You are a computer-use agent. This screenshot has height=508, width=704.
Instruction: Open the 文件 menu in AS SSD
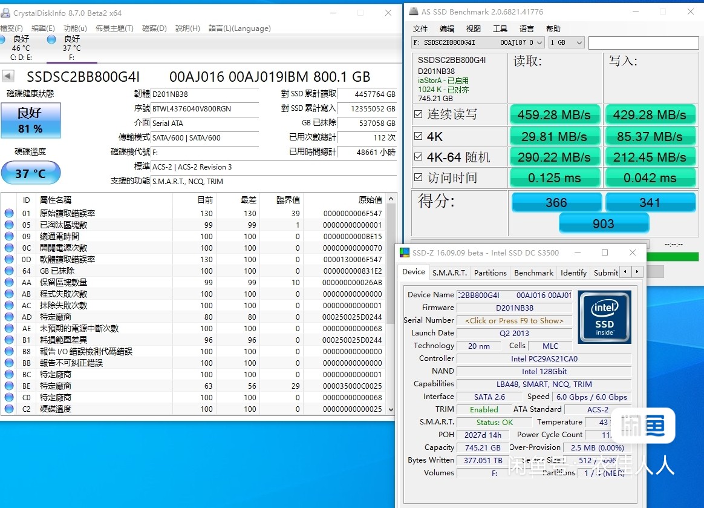click(x=420, y=29)
